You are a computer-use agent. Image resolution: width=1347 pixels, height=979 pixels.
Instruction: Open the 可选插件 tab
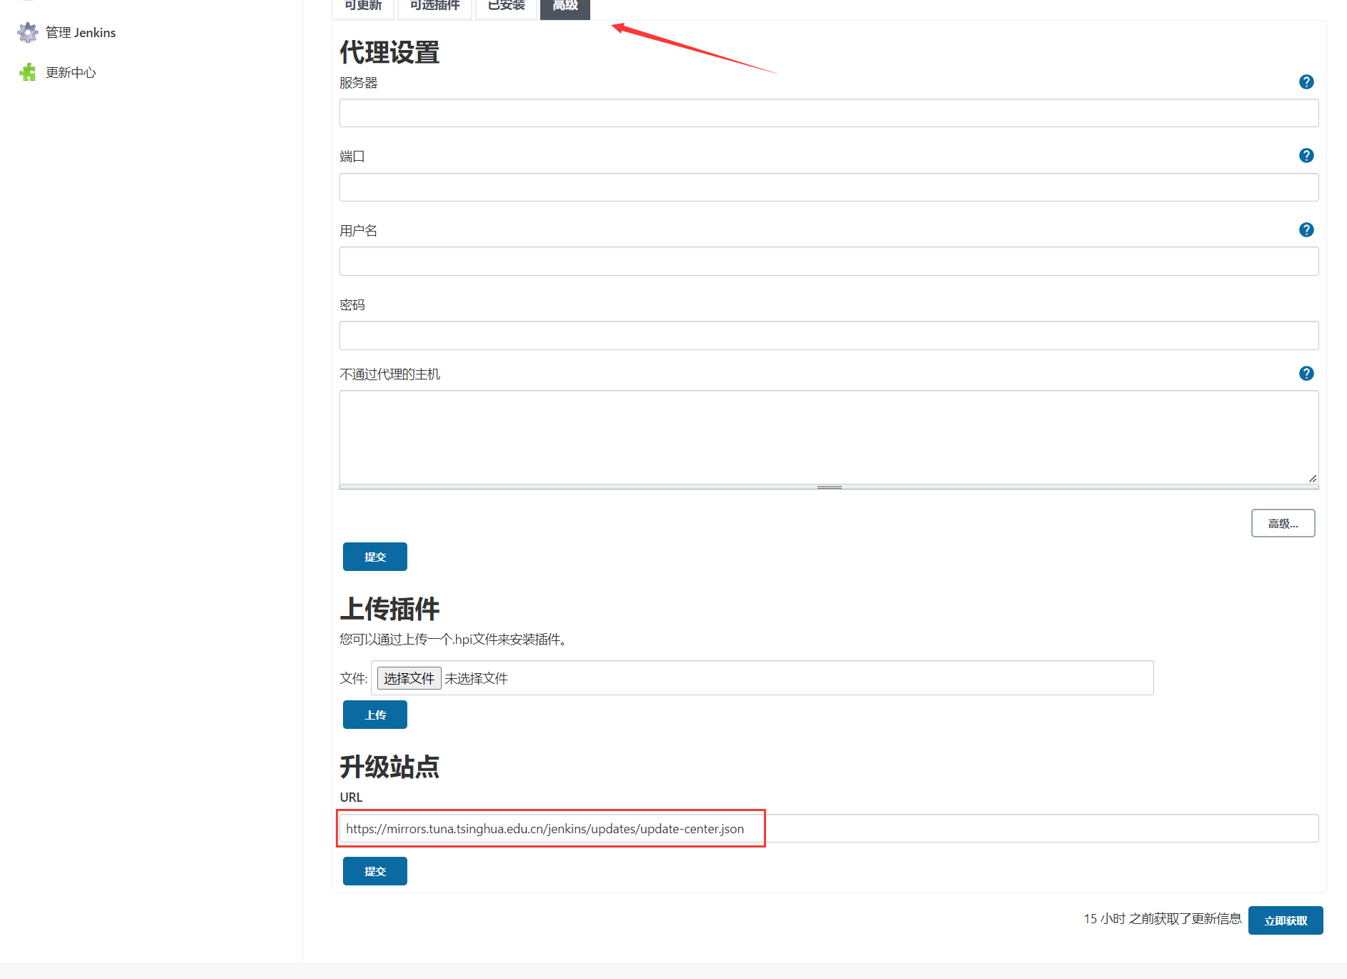pyautogui.click(x=434, y=7)
